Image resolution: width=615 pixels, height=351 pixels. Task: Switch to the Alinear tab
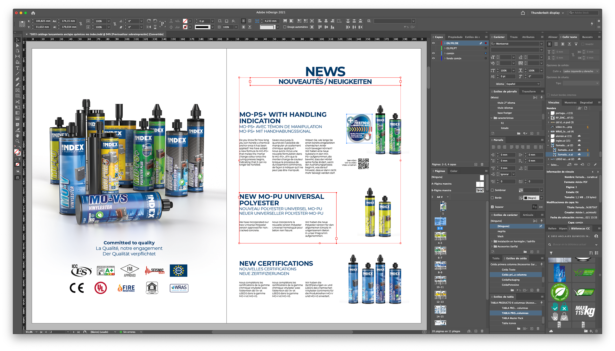coord(553,37)
